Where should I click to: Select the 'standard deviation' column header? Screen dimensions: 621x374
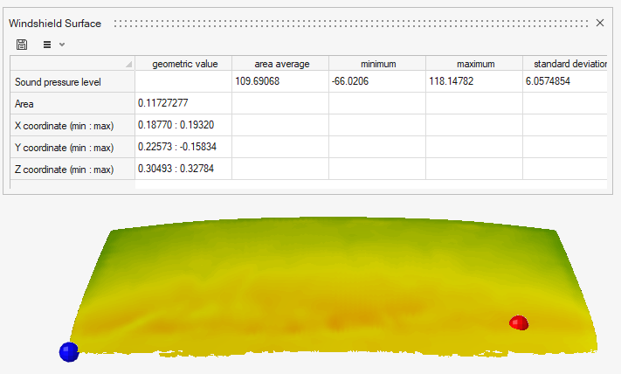coord(565,64)
